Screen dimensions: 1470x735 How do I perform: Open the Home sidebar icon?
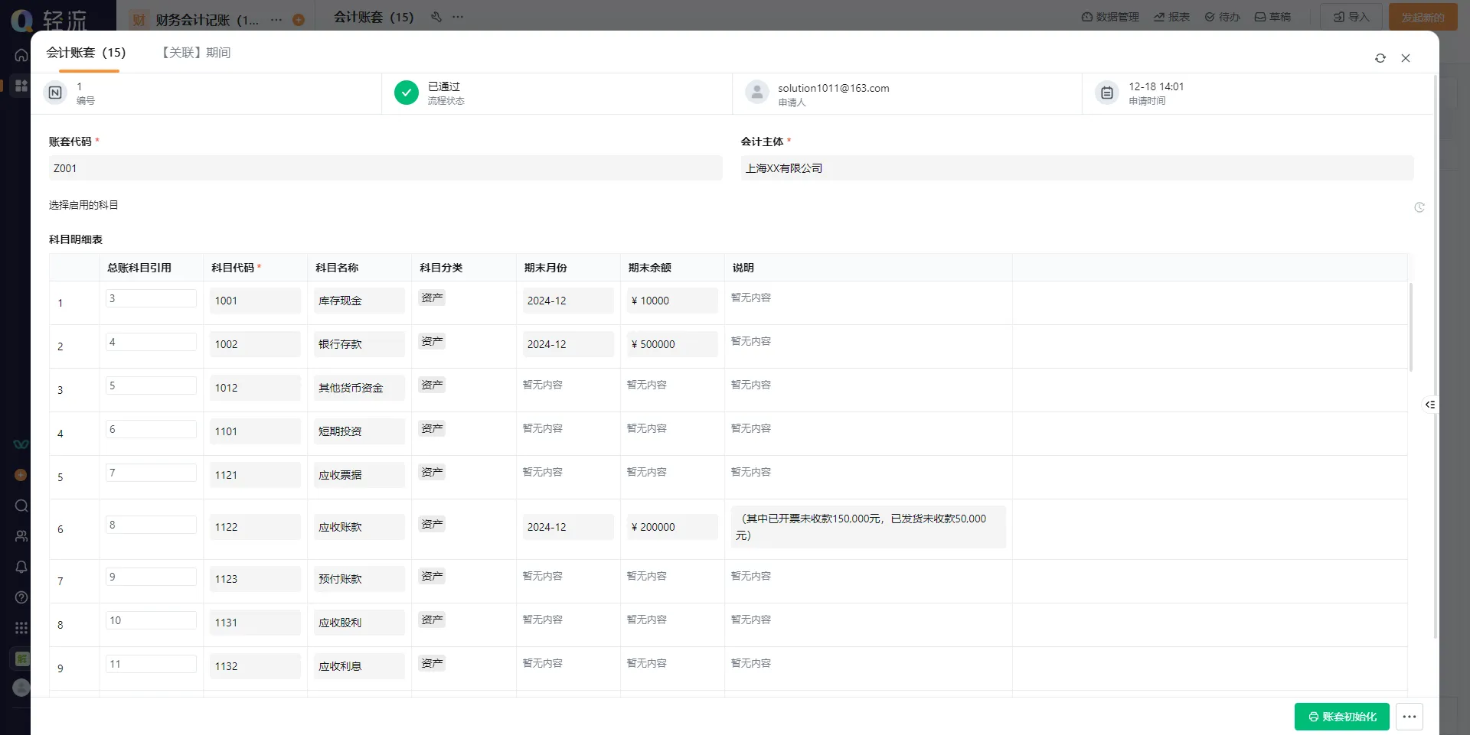pyautogui.click(x=21, y=55)
